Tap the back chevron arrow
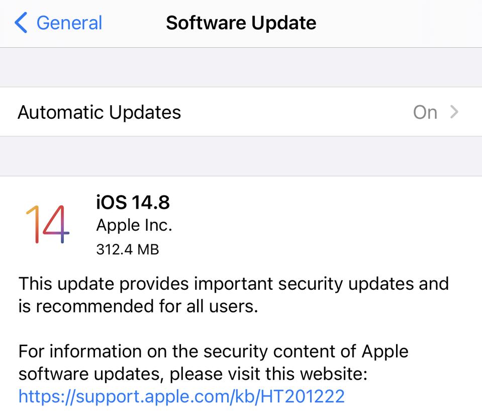482x416 pixels. pyautogui.click(x=21, y=23)
